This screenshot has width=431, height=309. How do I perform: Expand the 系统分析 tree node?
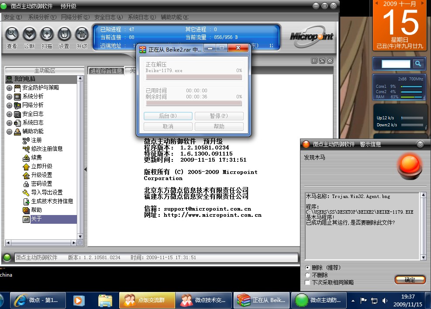9,97
